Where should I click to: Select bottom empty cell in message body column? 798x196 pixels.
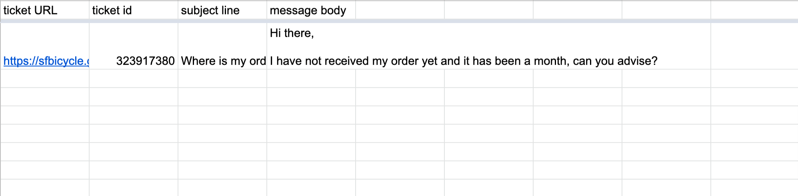pos(311,188)
